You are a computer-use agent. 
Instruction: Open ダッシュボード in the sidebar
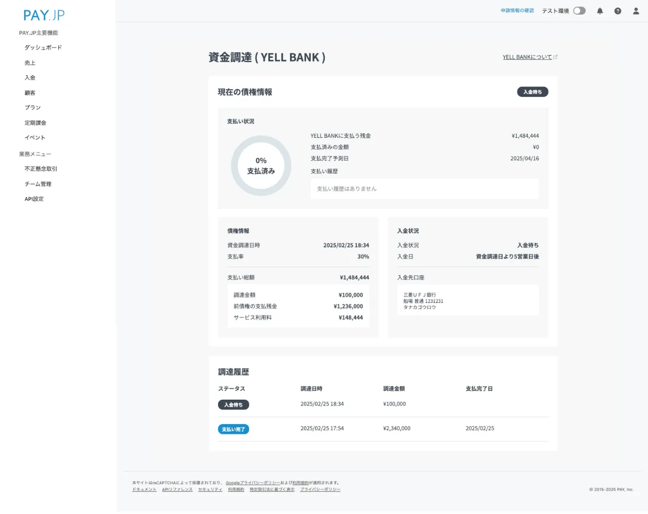[43, 48]
